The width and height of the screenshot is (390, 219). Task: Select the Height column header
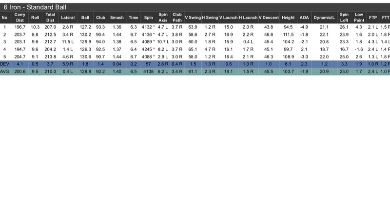(288, 18)
